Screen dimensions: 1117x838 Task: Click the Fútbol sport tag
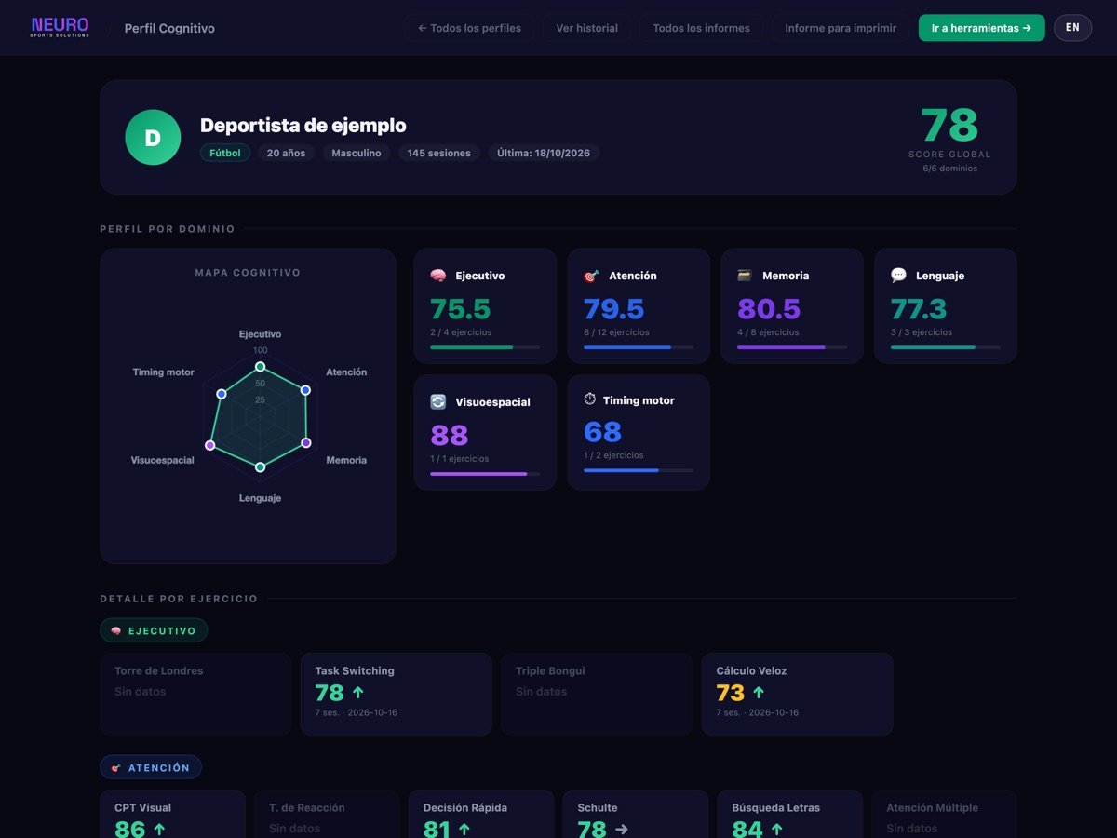pos(225,153)
